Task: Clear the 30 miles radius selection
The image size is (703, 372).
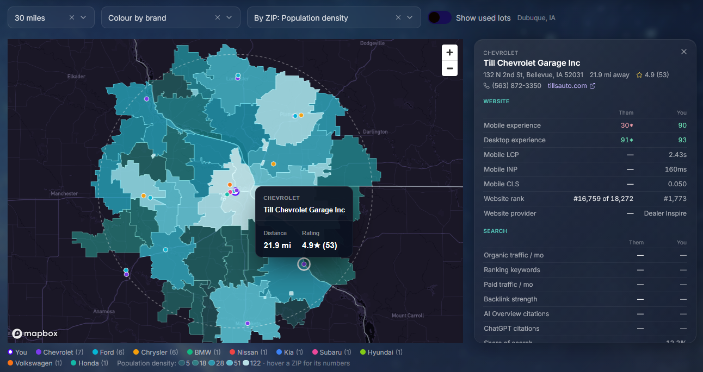Action: 72,17
